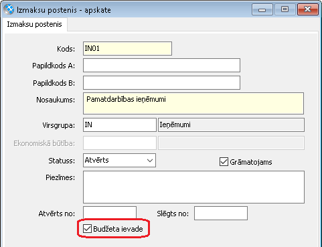322x247 pixels.
Task: Click the Virsgrupa description field Ieņēmumi
Action: 231,125
